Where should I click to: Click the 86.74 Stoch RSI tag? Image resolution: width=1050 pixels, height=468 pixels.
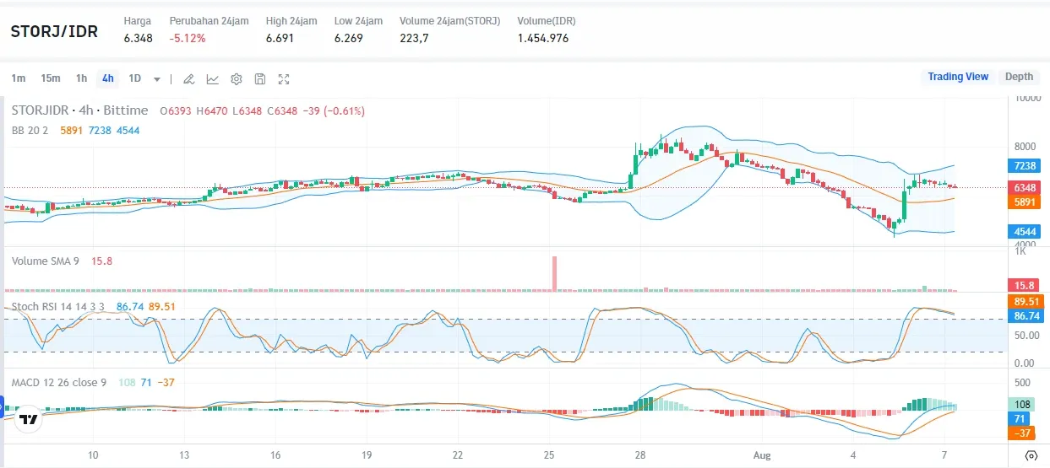[x=1025, y=315]
